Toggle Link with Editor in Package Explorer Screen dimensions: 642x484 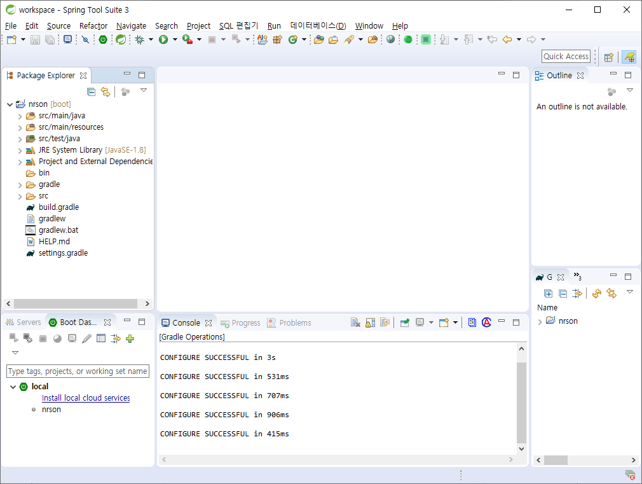(106, 92)
